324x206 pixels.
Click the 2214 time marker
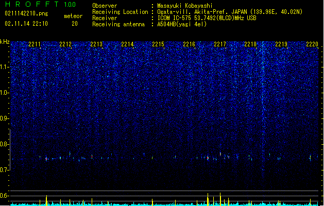click(x=127, y=44)
